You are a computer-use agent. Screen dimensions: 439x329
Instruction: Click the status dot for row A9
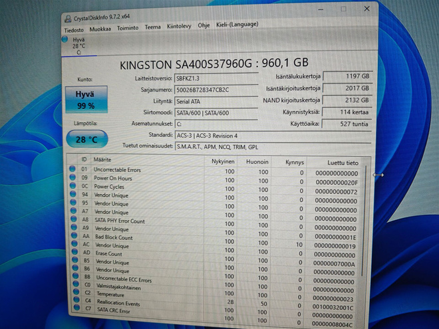[74, 227]
